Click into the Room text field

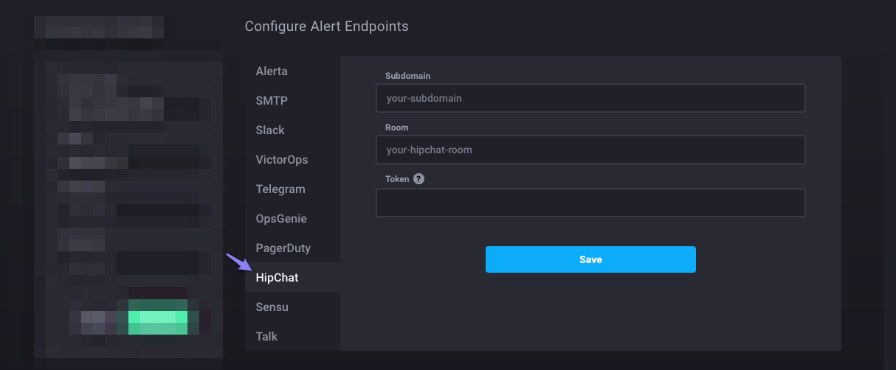590,150
